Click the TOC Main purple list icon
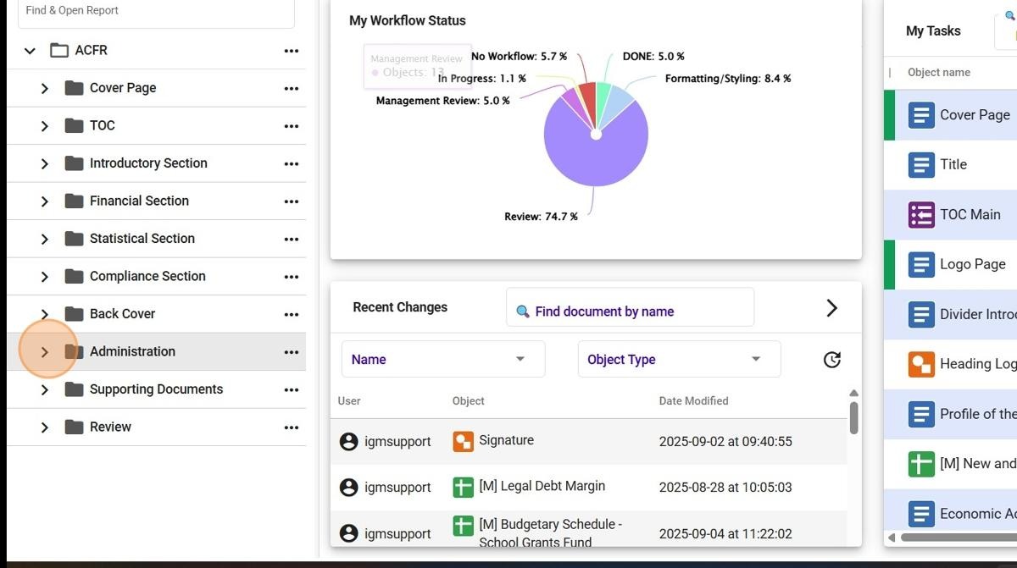The height and width of the screenshot is (568, 1017). (921, 214)
